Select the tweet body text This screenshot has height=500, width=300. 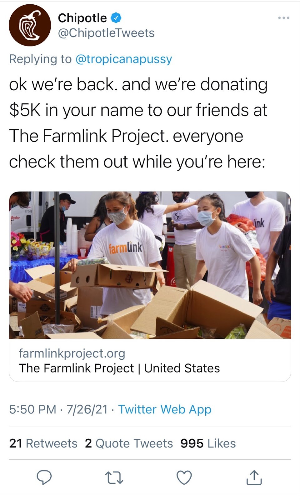tap(138, 123)
